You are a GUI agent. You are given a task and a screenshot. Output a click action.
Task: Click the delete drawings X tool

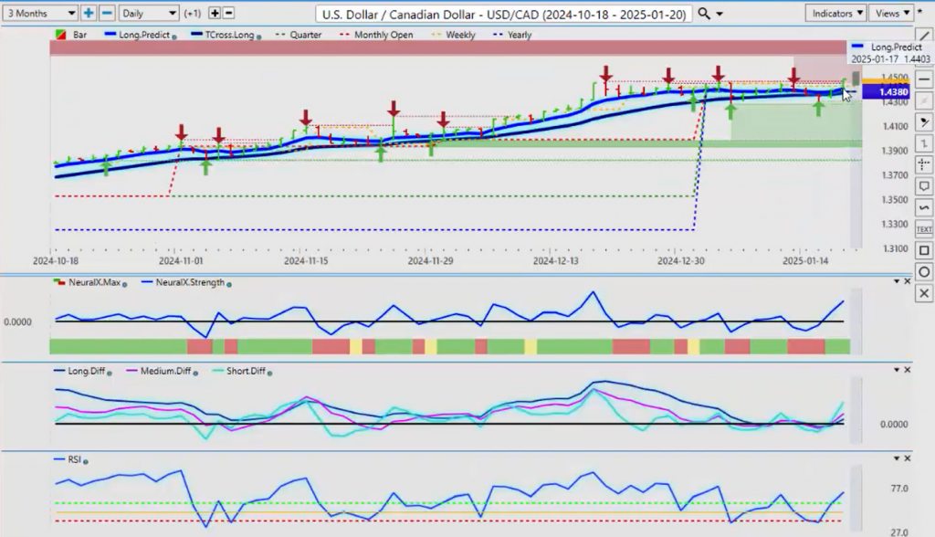click(x=923, y=293)
